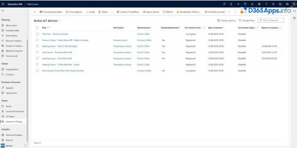Screen dimensions: 297x148
Task: Switch area using Service selector at bottom
Action: 13,146
